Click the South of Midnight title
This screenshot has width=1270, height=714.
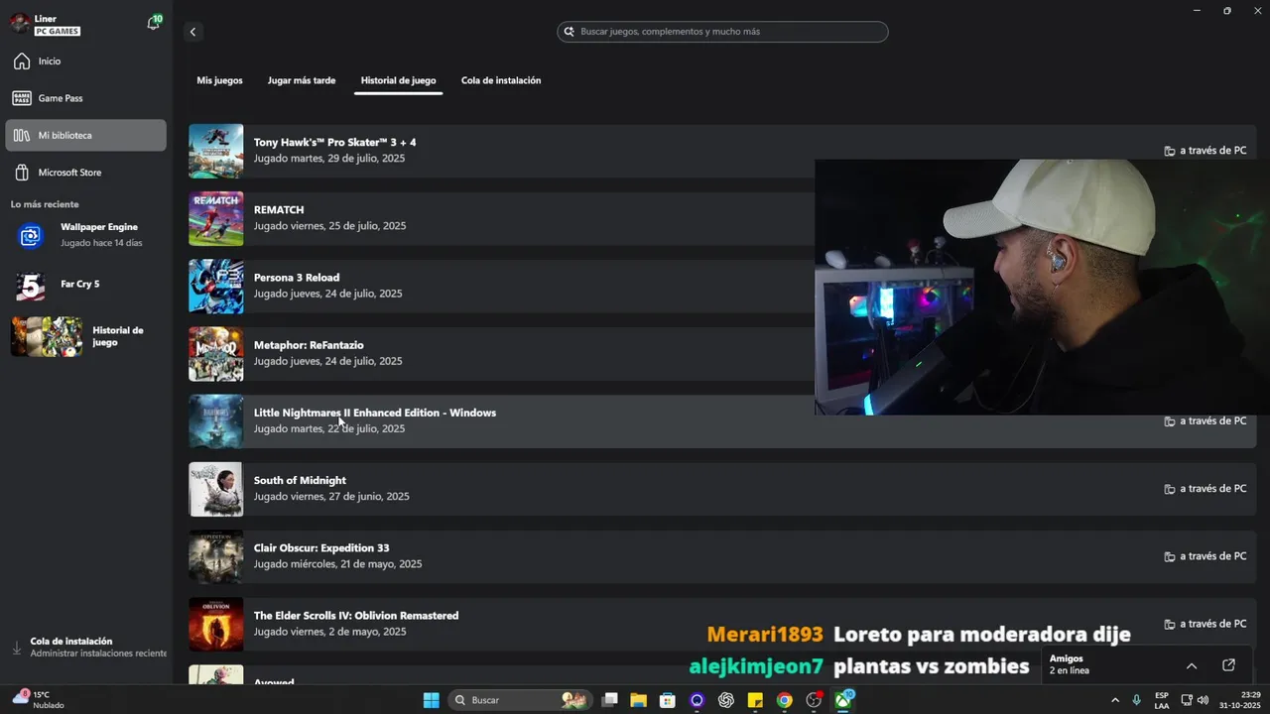(x=300, y=480)
